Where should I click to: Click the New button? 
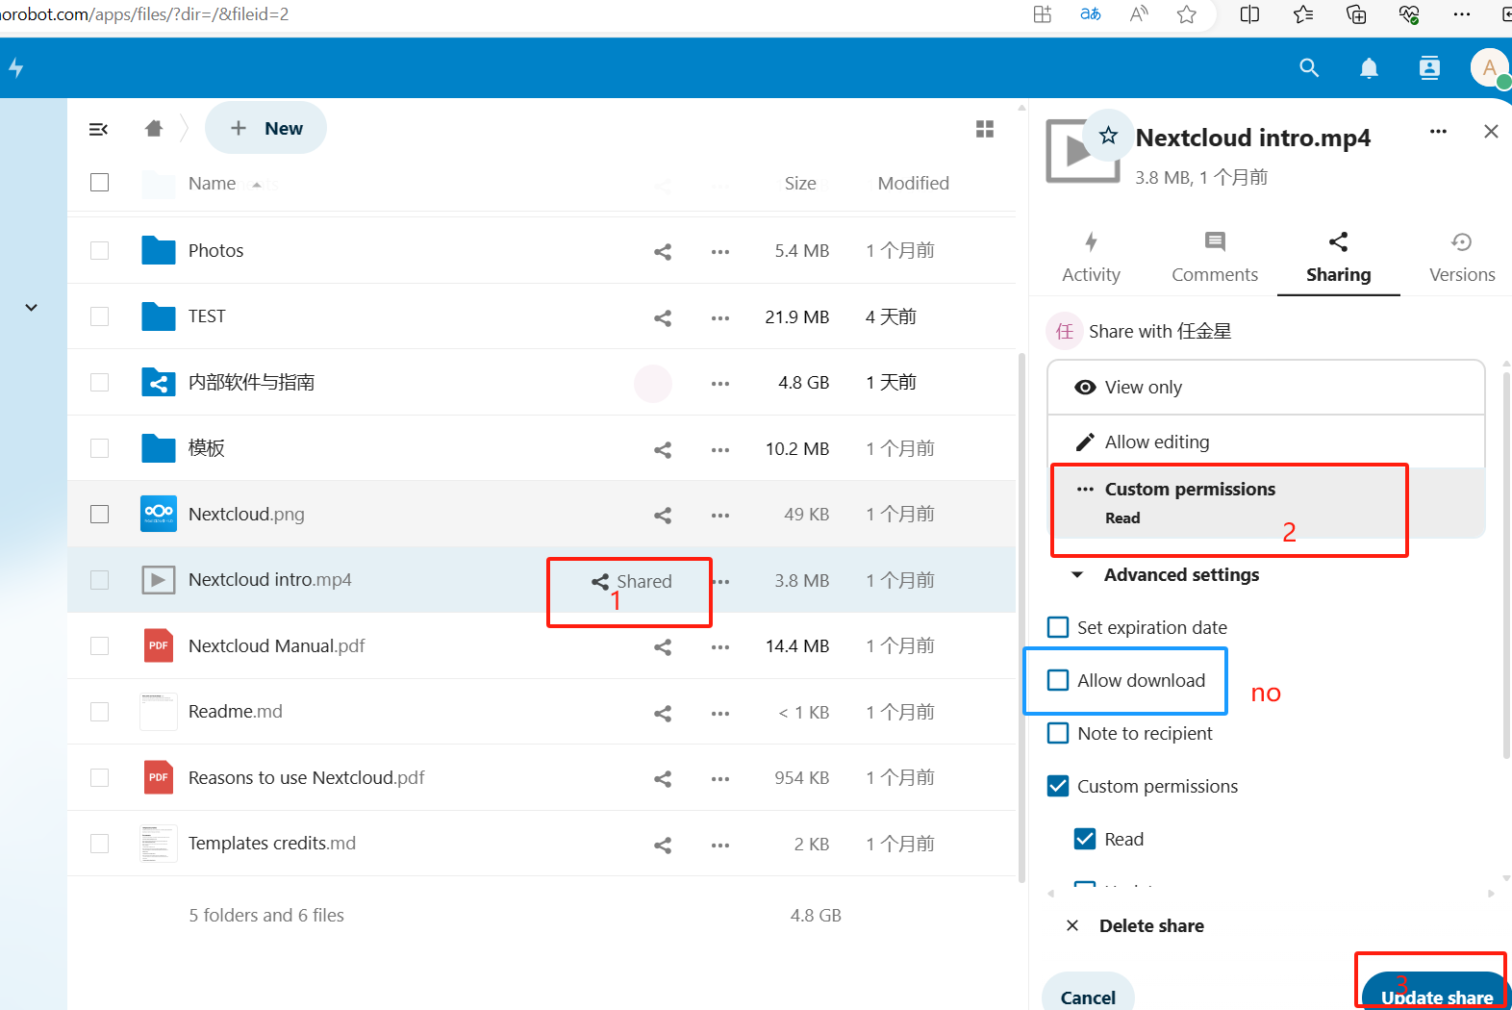[x=265, y=128]
